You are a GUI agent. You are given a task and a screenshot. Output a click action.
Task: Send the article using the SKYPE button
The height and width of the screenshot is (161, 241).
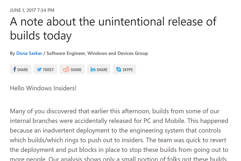(x=124, y=69)
